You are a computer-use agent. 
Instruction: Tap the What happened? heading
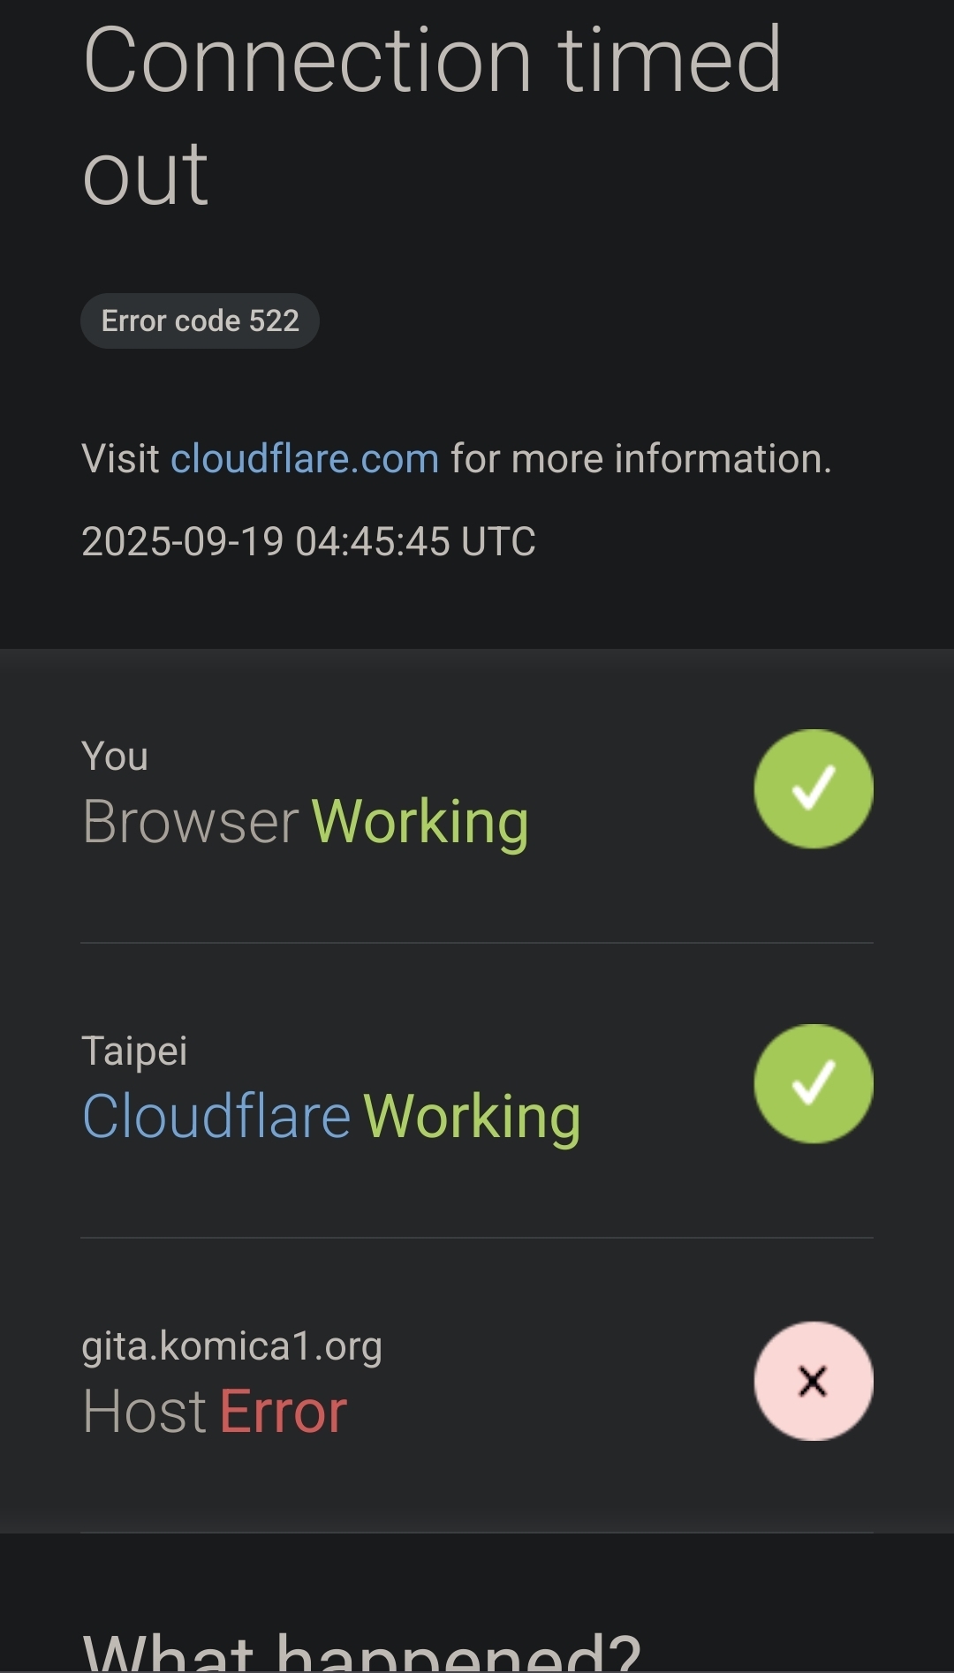pos(360,1651)
